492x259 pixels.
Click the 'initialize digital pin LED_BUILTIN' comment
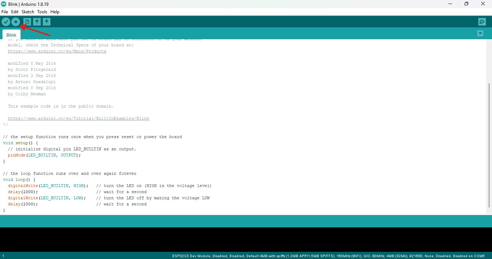[72, 149]
